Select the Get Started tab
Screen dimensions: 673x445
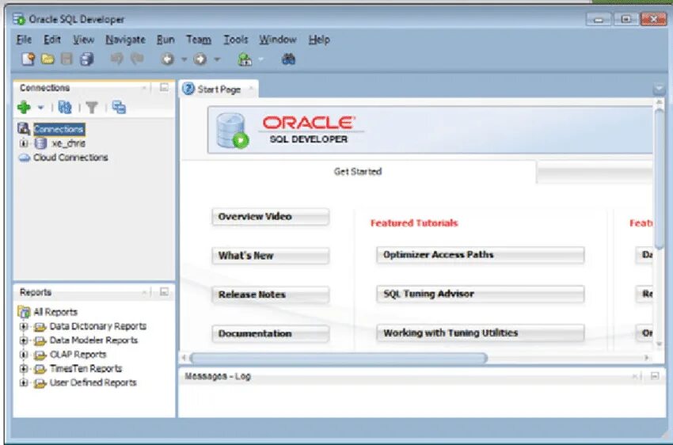click(x=358, y=171)
